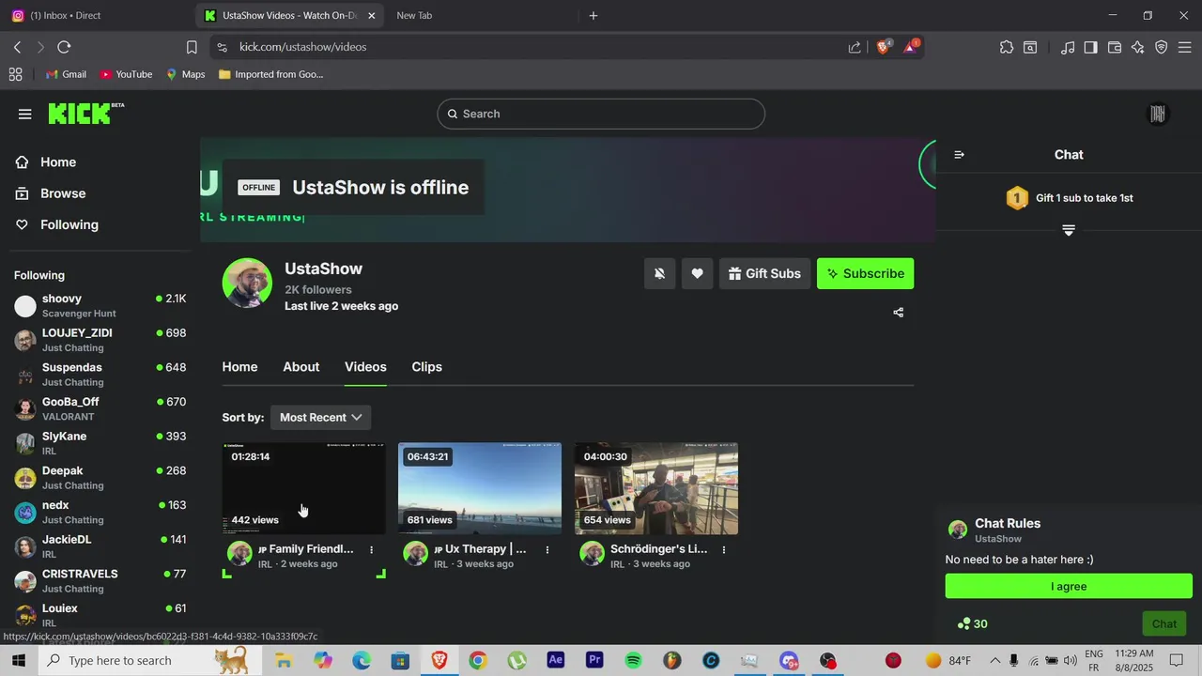Open Leo AI sparkle icon
The height and width of the screenshot is (676, 1202).
pos(1138,47)
